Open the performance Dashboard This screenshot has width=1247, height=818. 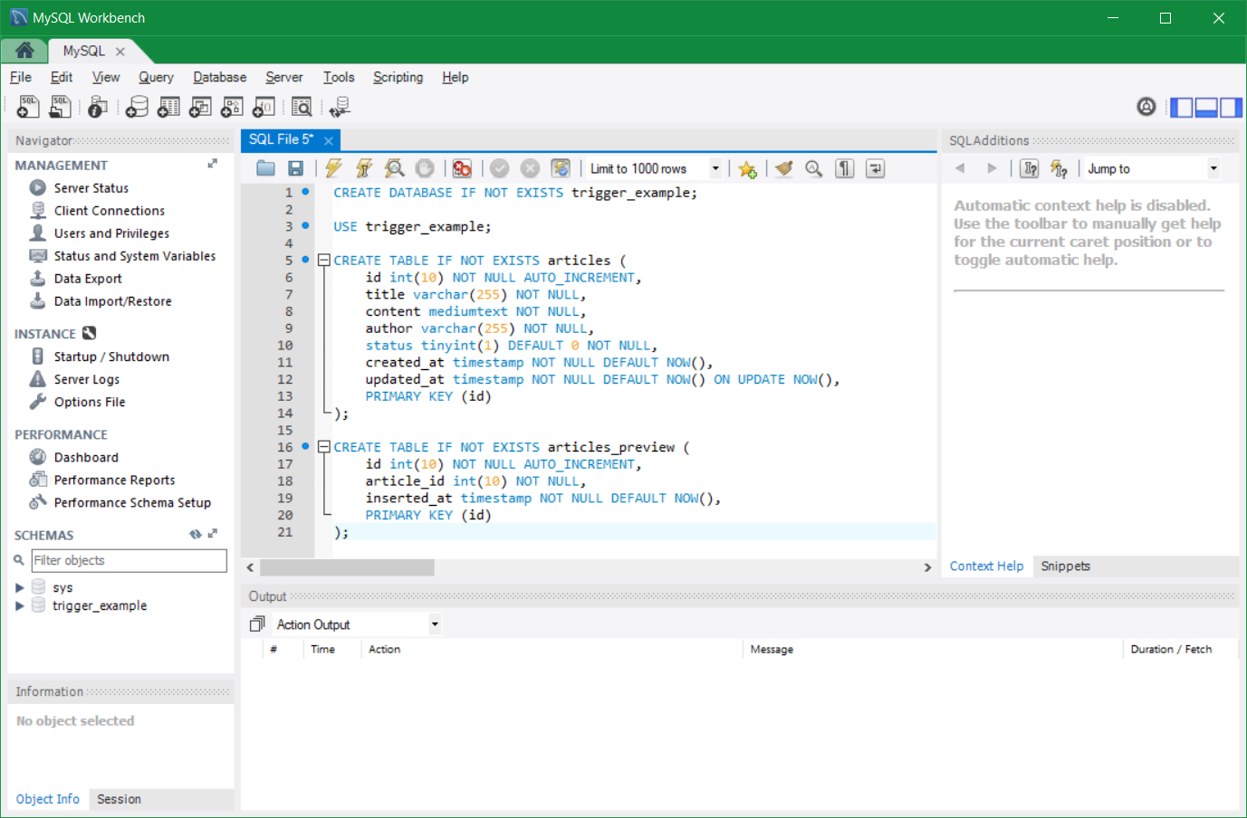[86, 457]
